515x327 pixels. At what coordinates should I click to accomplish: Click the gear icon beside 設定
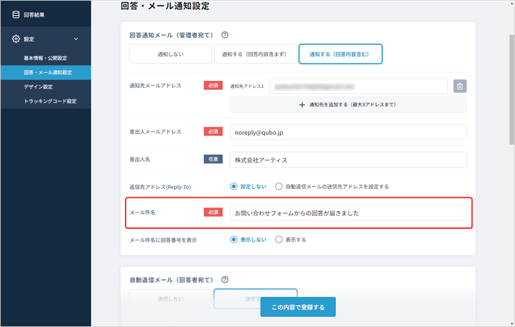tap(15, 39)
